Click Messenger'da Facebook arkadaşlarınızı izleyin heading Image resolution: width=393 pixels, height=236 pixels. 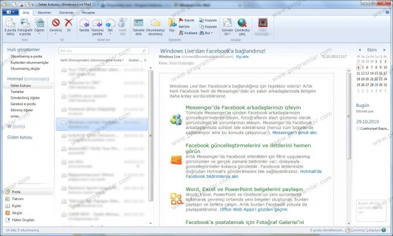tap(243, 108)
